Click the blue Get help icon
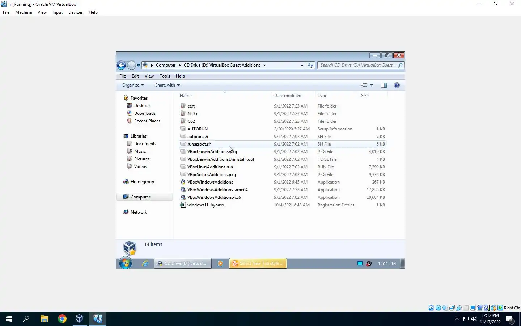521x326 pixels. point(397,85)
